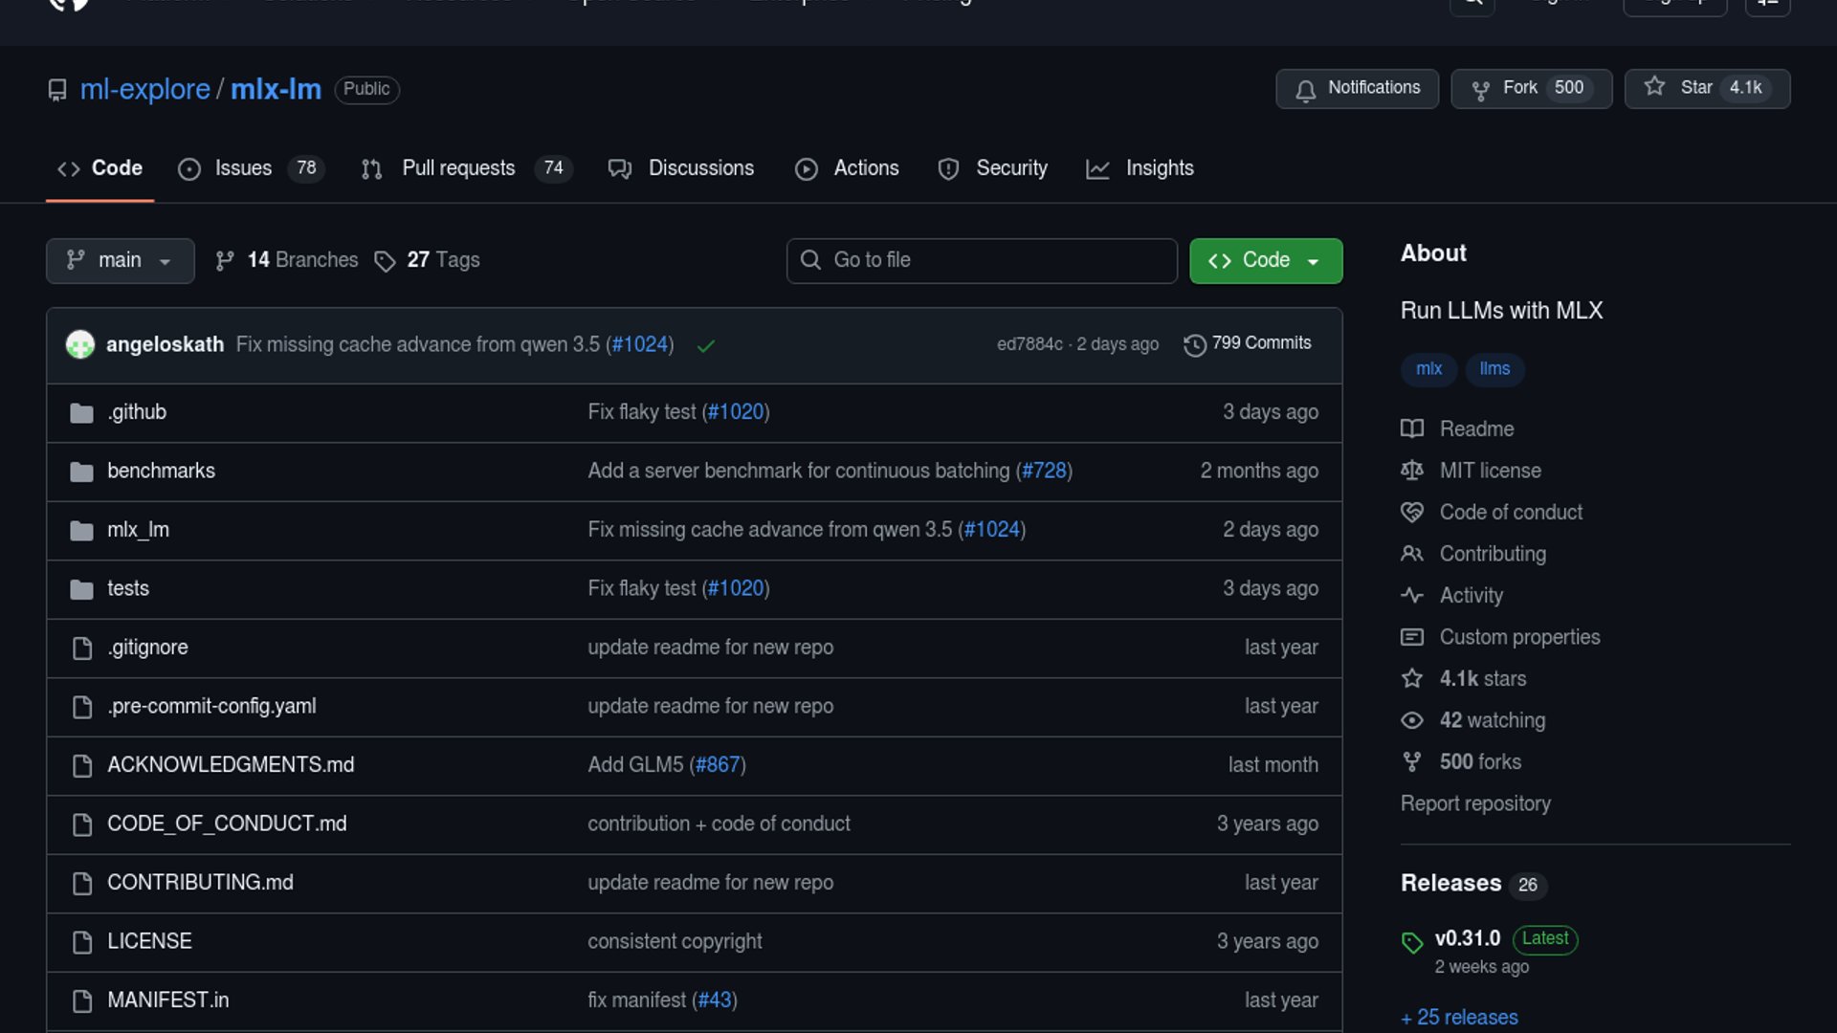Viewport: 1837px width, 1033px height.
Task: Click the .github folder icon
Action: 82,413
